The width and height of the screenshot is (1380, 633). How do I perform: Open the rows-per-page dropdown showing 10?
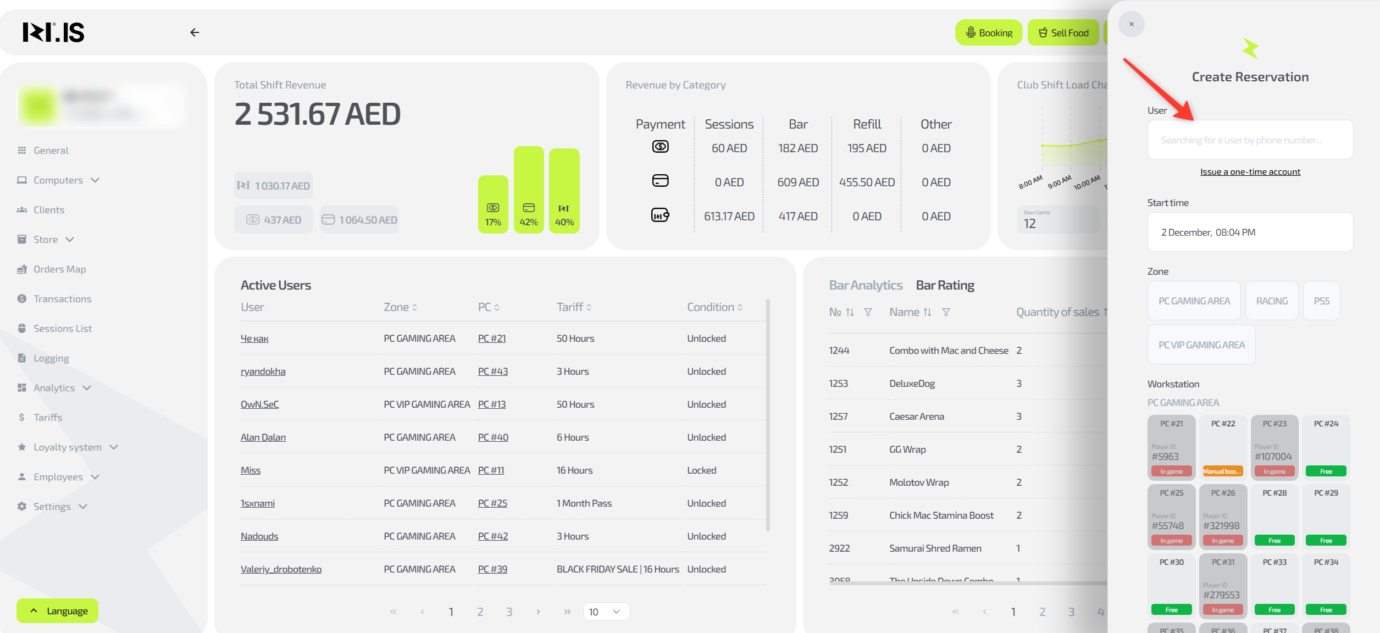point(606,612)
